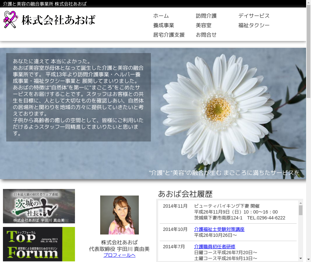Image resolution: width=311 pixels, height=262 pixels.
Task: Click the 株式会社あおば site title text
Action: [58, 20]
